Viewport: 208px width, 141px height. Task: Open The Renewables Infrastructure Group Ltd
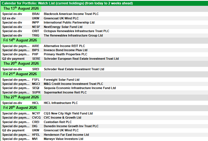pos(73,35)
